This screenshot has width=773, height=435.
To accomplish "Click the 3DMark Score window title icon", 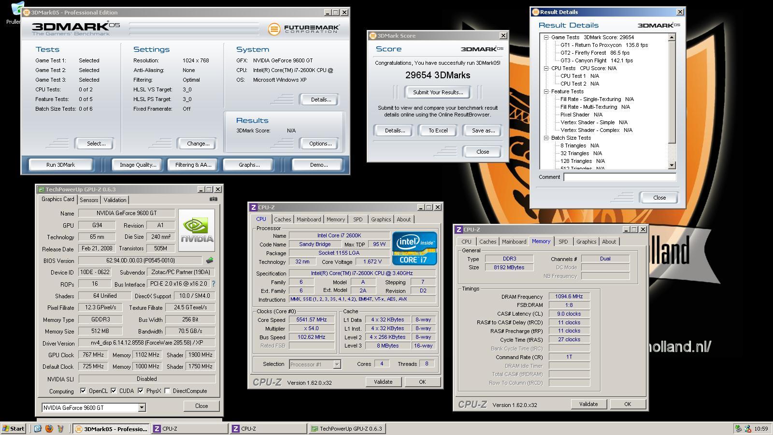I will pos(372,36).
